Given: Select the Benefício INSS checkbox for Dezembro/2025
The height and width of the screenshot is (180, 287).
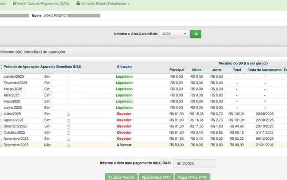Looking at the screenshot, I should [68, 145].
